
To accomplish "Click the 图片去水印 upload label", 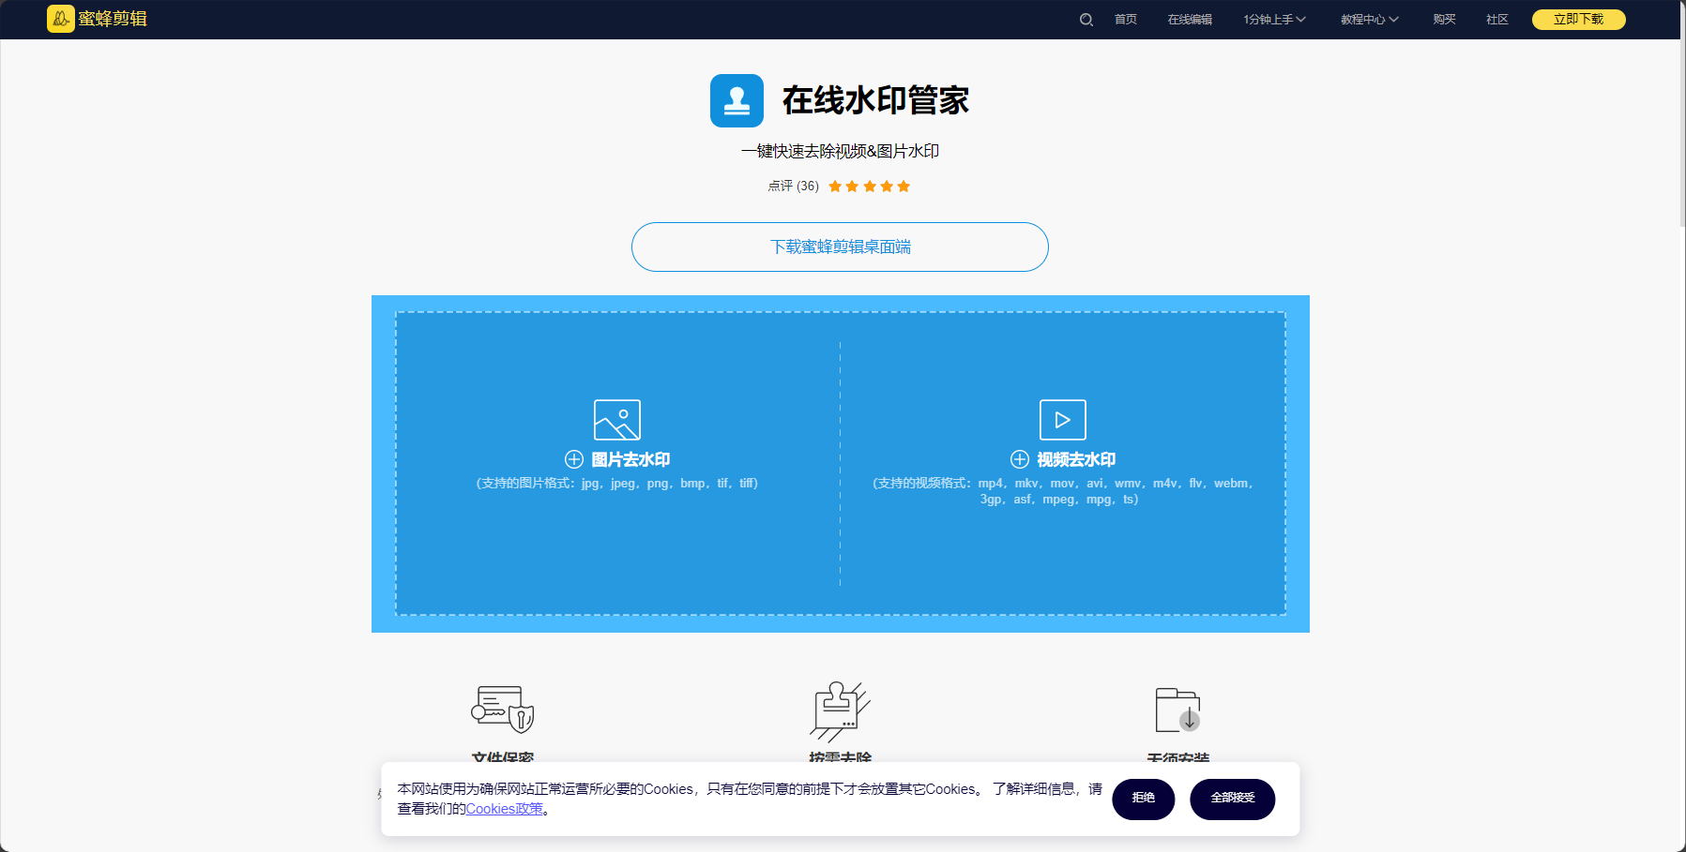I will [630, 459].
